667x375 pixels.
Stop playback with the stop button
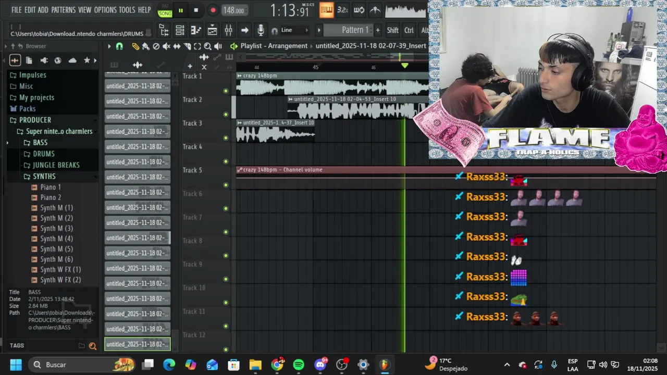click(x=196, y=10)
